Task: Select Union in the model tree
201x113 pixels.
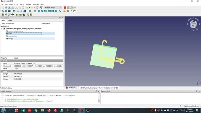Action: tap(10, 39)
